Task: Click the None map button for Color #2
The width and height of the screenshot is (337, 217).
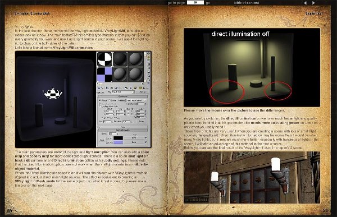Action: [134, 142]
